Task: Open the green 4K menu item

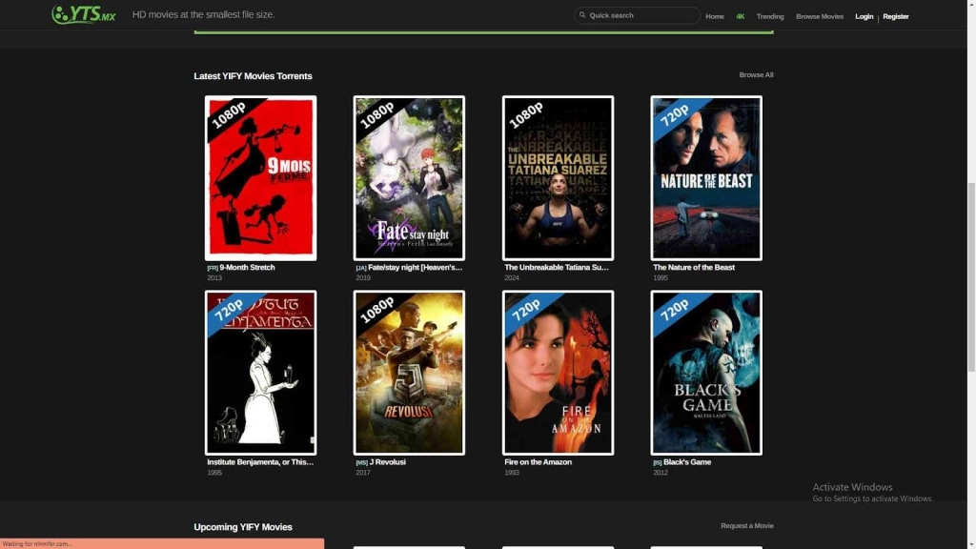Action: click(x=741, y=16)
